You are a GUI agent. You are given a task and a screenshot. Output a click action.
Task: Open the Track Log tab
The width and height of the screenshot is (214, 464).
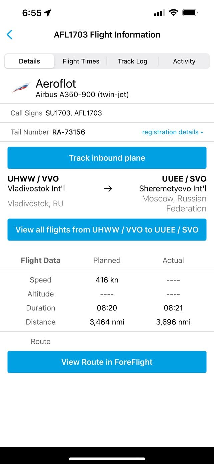(132, 61)
